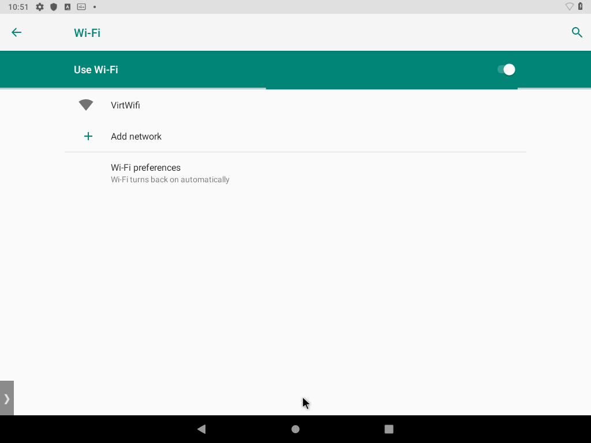This screenshot has width=591, height=443.
Task: Tap the shield icon in the status bar
Action: click(x=54, y=7)
